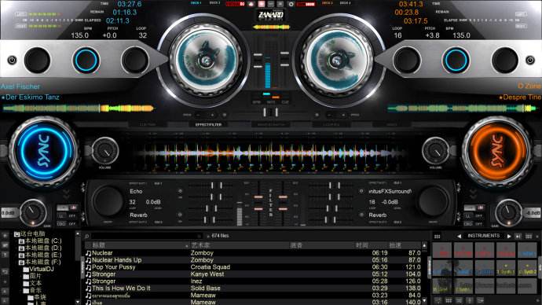Click the large Echo effect knob
Image resolution: width=542 pixels, height=305 pixels.
[x=108, y=201]
